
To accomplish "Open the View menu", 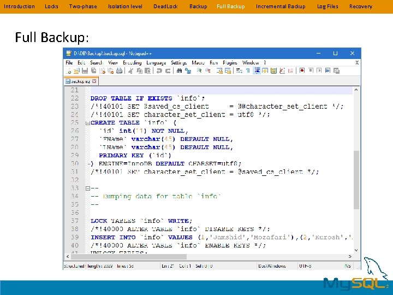I will pyautogui.click(x=113, y=62).
